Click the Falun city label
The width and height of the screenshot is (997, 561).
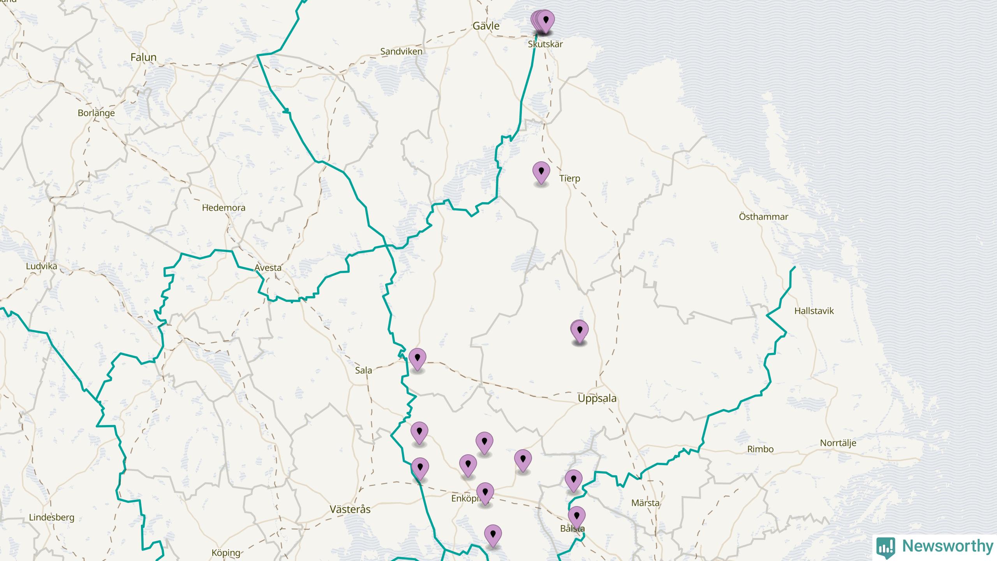click(143, 57)
